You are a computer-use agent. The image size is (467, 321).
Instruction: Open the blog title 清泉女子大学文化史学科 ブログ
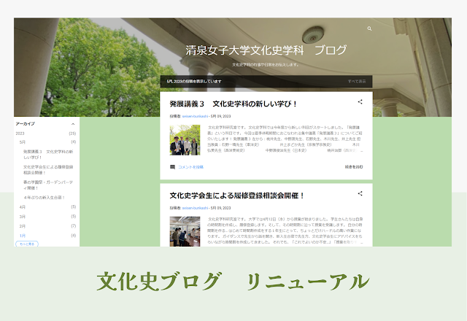(x=266, y=50)
